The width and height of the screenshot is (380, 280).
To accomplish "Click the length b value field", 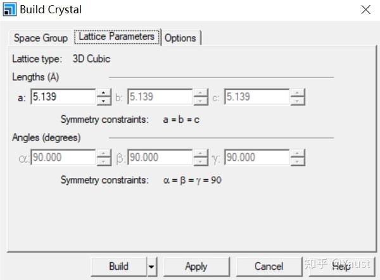I will 160,97.
